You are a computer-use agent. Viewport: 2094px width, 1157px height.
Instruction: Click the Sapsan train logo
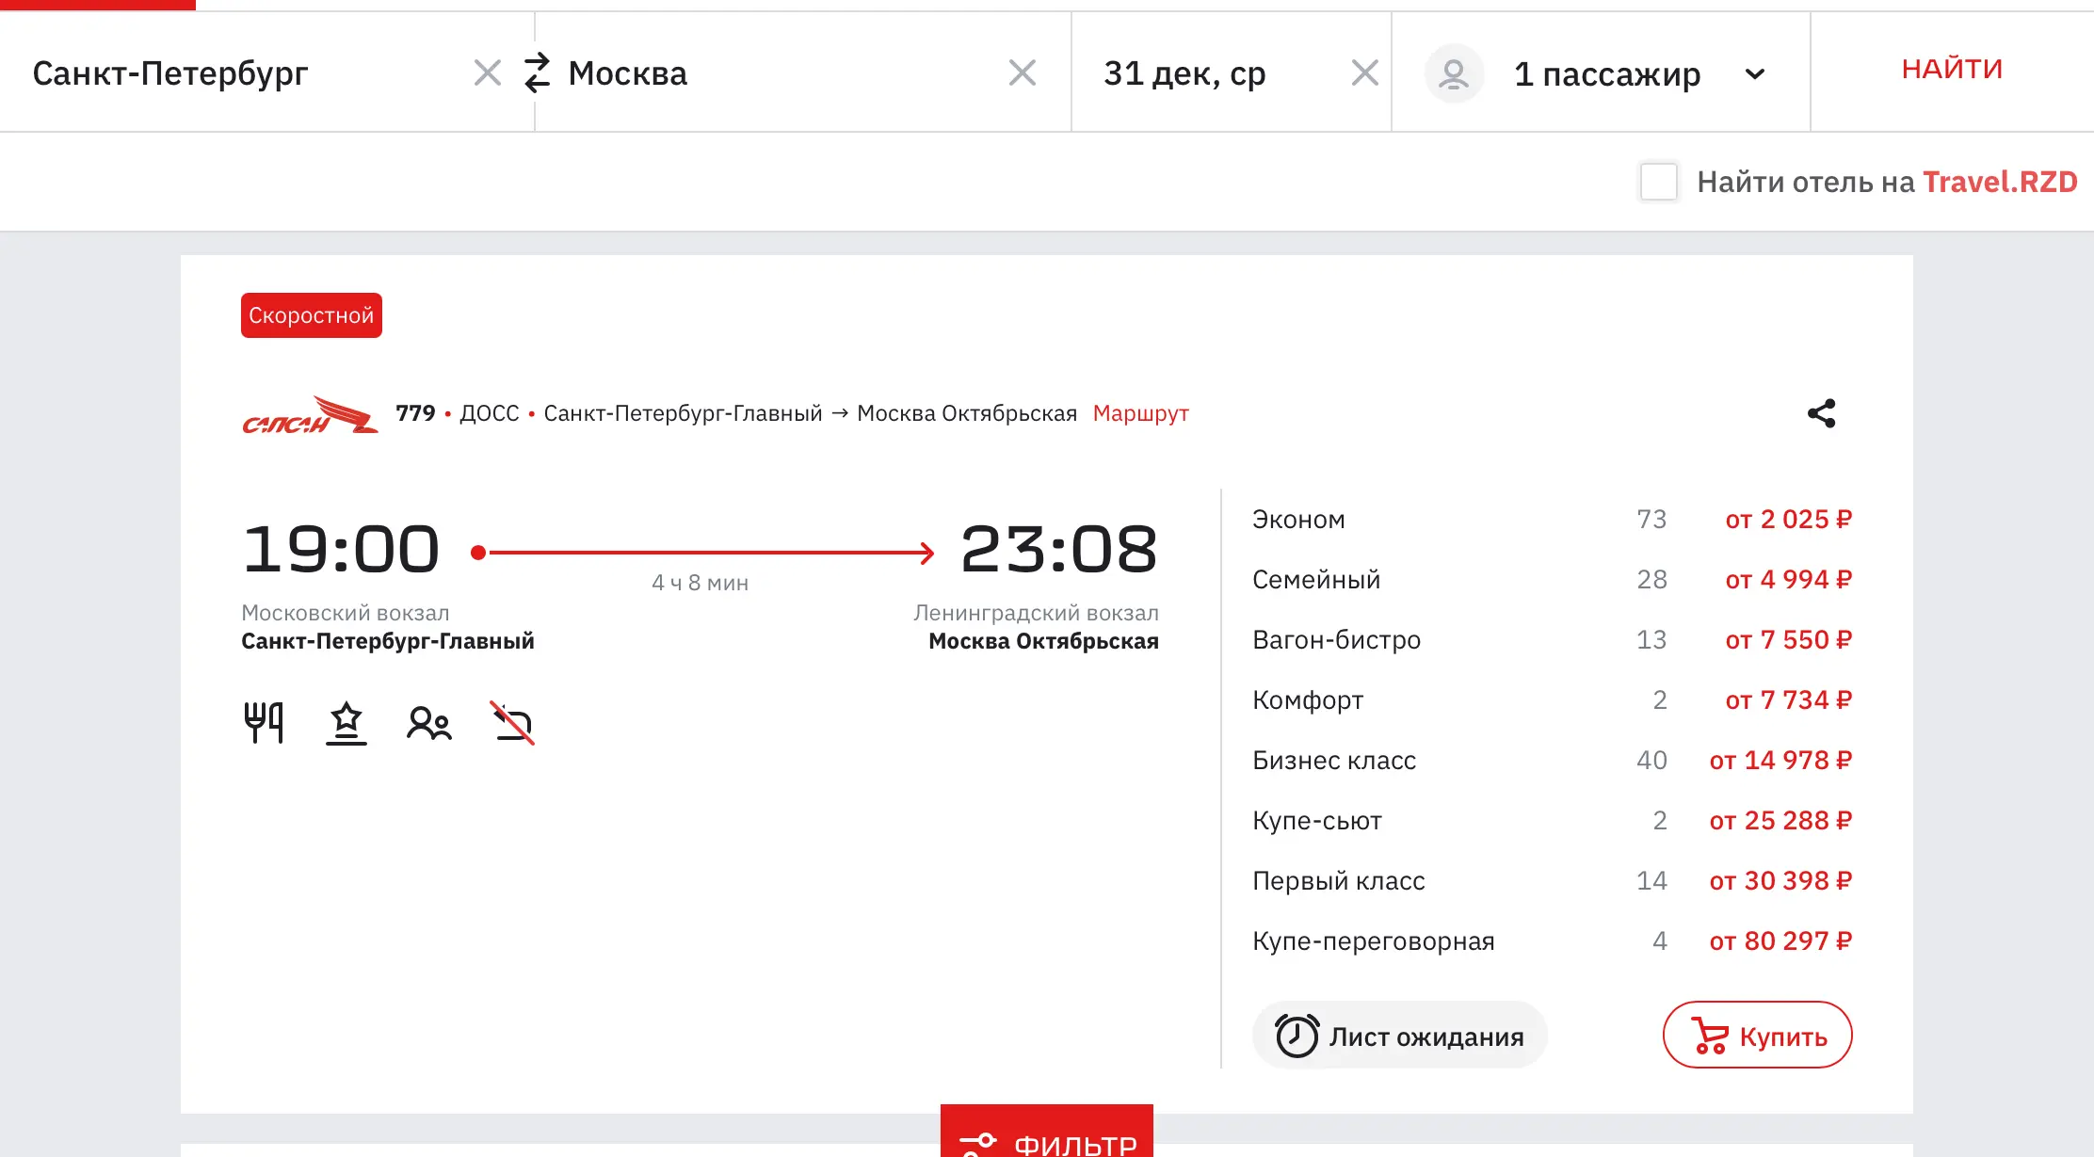pos(310,414)
